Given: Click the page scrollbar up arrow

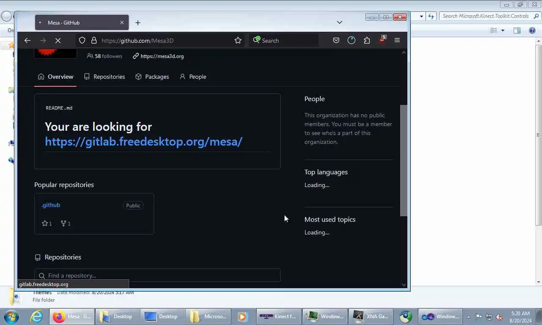Looking at the screenshot, I should coord(404,52).
